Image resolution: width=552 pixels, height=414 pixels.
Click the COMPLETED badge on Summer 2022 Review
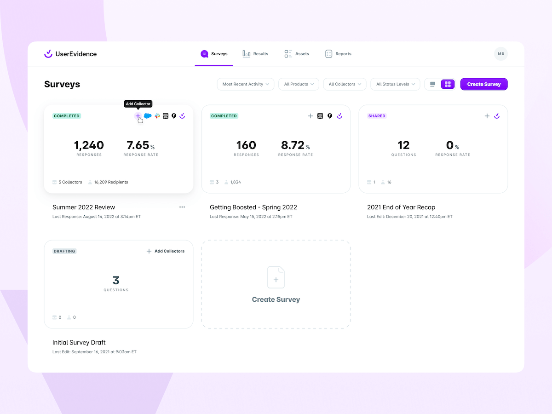[67, 116]
